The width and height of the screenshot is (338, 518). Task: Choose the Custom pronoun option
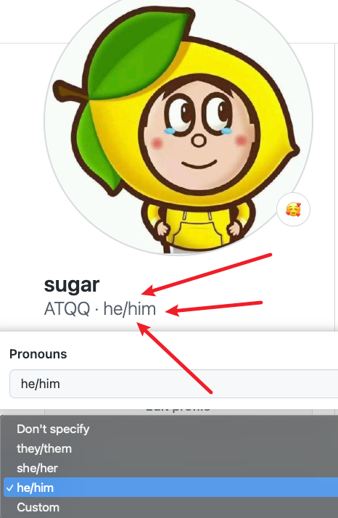(x=38, y=507)
